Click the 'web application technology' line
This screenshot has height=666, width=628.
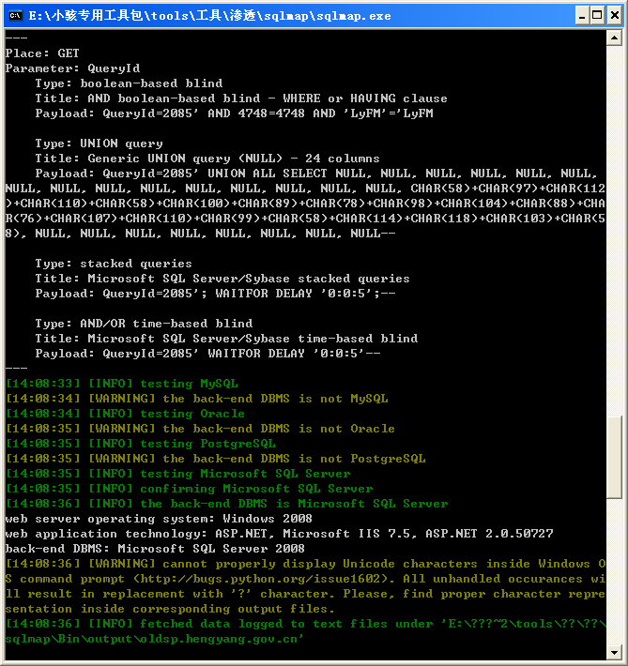point(280,534)
